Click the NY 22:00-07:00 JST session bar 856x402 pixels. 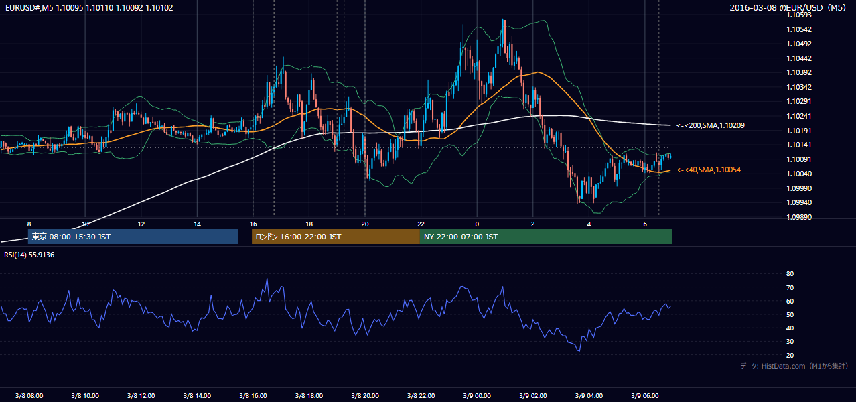(546, 237)
